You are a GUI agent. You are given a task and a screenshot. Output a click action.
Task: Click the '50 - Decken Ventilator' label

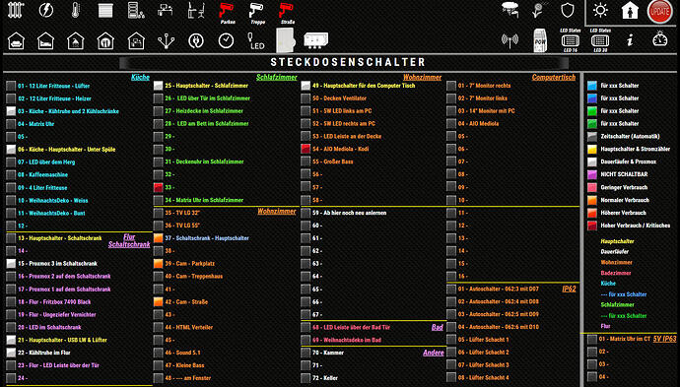(339, 98)
